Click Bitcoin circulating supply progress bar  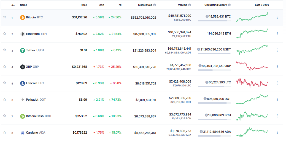point(214,21)
